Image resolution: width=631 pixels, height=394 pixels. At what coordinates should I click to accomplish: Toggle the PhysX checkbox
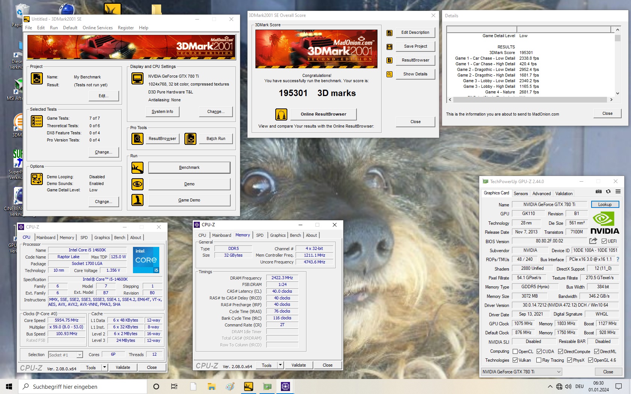pos(569,360)
